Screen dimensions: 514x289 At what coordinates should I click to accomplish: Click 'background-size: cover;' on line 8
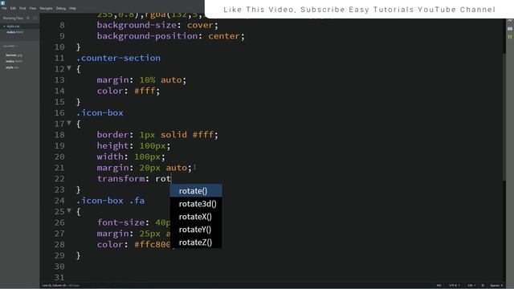(x=157, y=25)
